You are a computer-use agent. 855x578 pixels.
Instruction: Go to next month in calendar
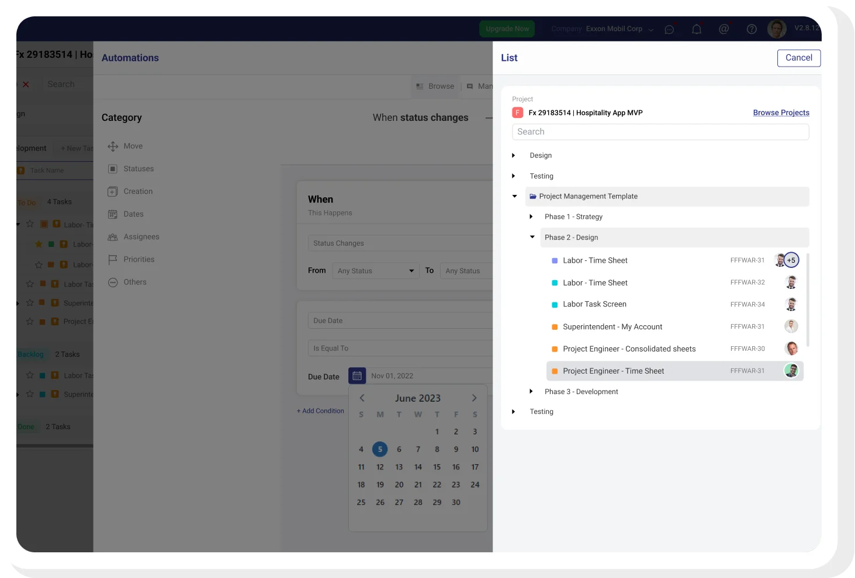[474, 398]
